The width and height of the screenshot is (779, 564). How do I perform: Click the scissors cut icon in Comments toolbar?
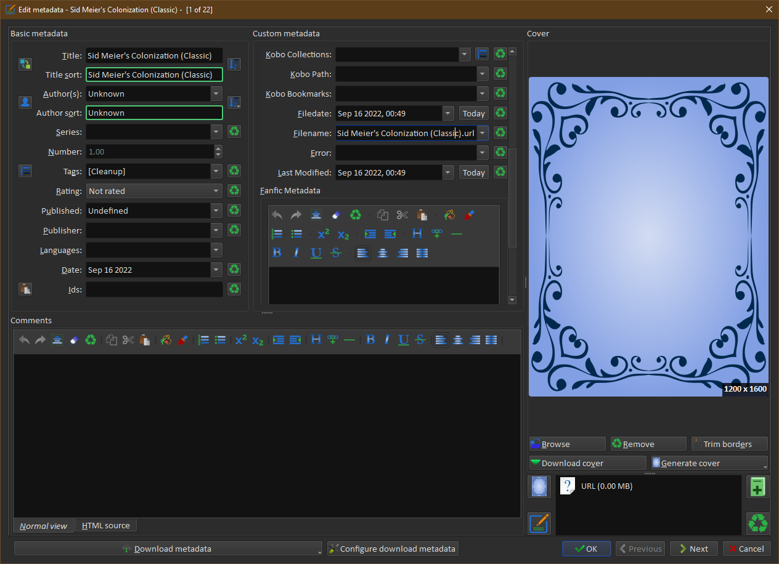tap(128, 340)
